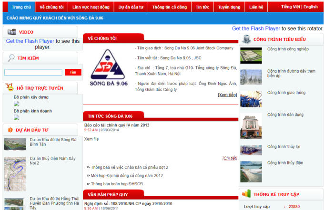Click the chart icon beside Thống kê truy cập

[x=246, y=193]
